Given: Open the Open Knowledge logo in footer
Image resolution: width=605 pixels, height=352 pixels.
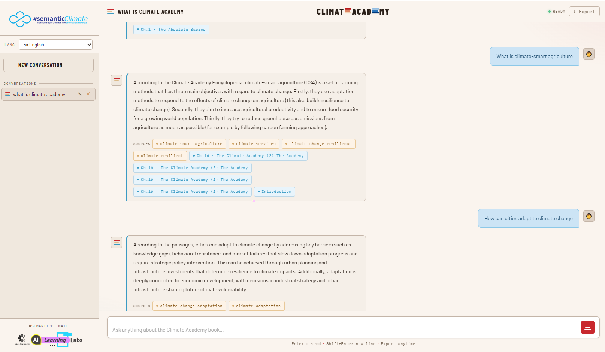Looking at the screenshot, I should pyautogui.click(x=22, y=340).
